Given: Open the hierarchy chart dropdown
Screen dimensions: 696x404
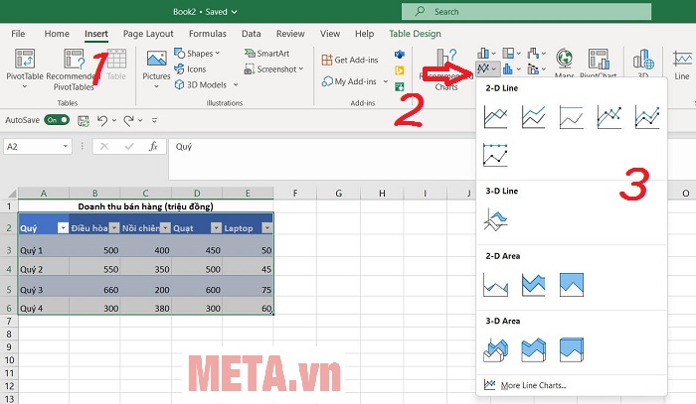Looking at the screenshot, I should tap(512, 54).
